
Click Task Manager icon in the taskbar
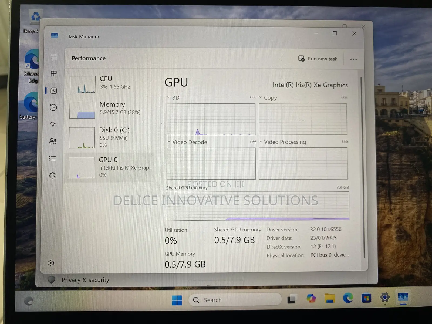pos(403,297)
